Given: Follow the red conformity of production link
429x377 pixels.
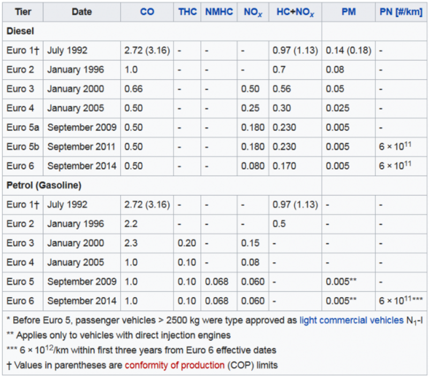Looking at the screenshot, I should tap(175, 365).
